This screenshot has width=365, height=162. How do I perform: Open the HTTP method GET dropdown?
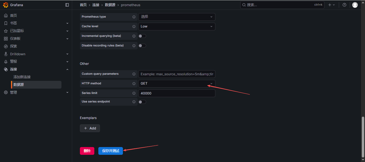pos(177,84)
